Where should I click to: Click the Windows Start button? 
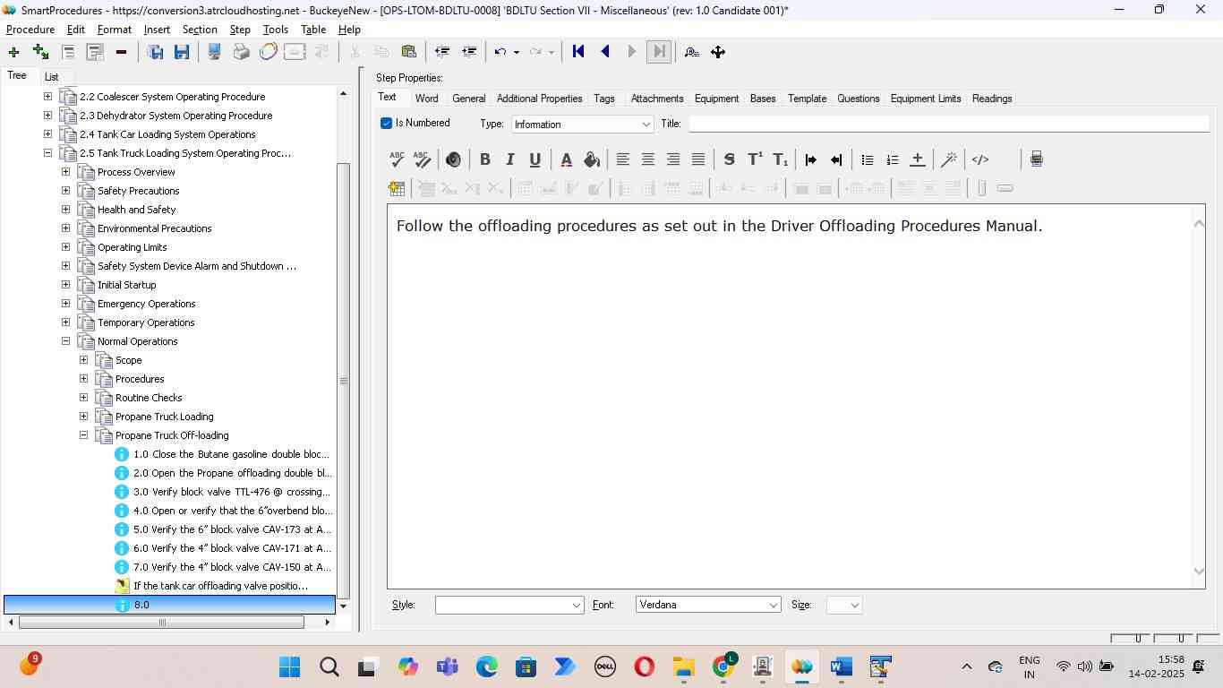289,667
